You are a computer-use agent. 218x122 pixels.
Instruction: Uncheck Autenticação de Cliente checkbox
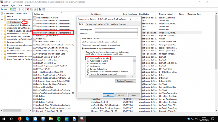click(x=88, y=61)
